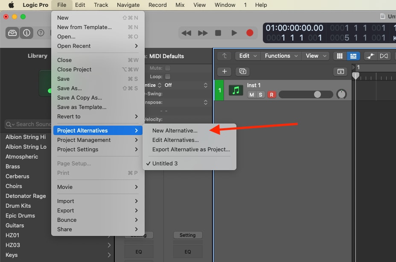Click the track header download-arrow button

click(341, 71)
